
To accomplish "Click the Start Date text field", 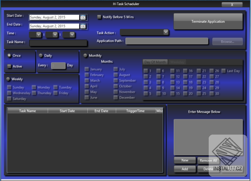I will click(x=54, y=17).
